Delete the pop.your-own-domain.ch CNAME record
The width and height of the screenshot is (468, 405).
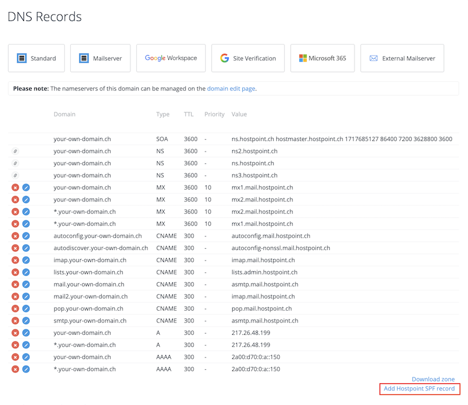click(x=15, y=308)
